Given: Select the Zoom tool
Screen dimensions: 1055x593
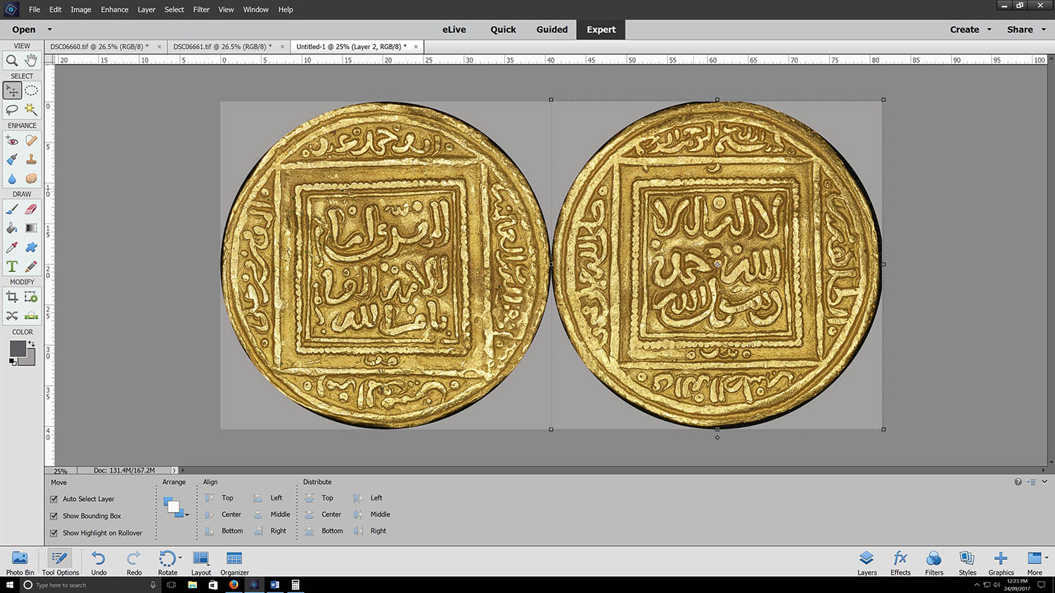Looking at the screenshot, I should [x=12, y=60].
